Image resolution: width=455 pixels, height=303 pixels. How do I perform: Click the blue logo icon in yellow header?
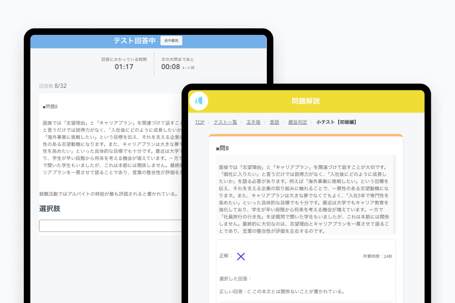[199, 101]
